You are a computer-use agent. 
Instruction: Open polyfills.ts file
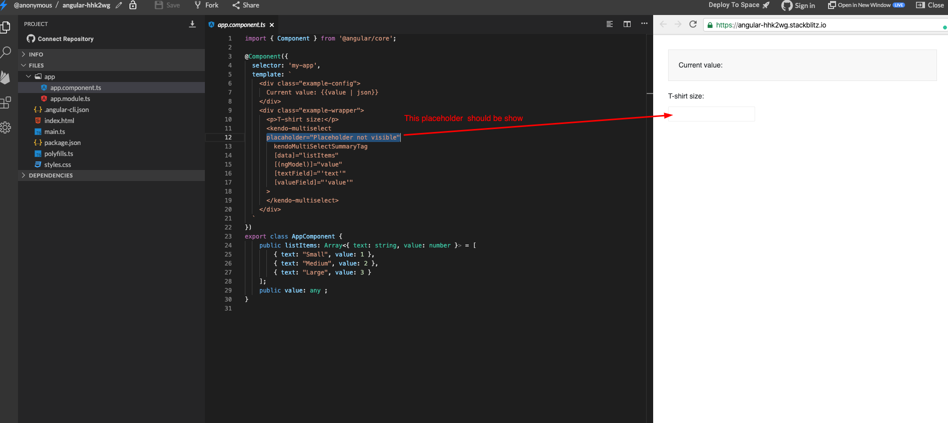[111, 153]
